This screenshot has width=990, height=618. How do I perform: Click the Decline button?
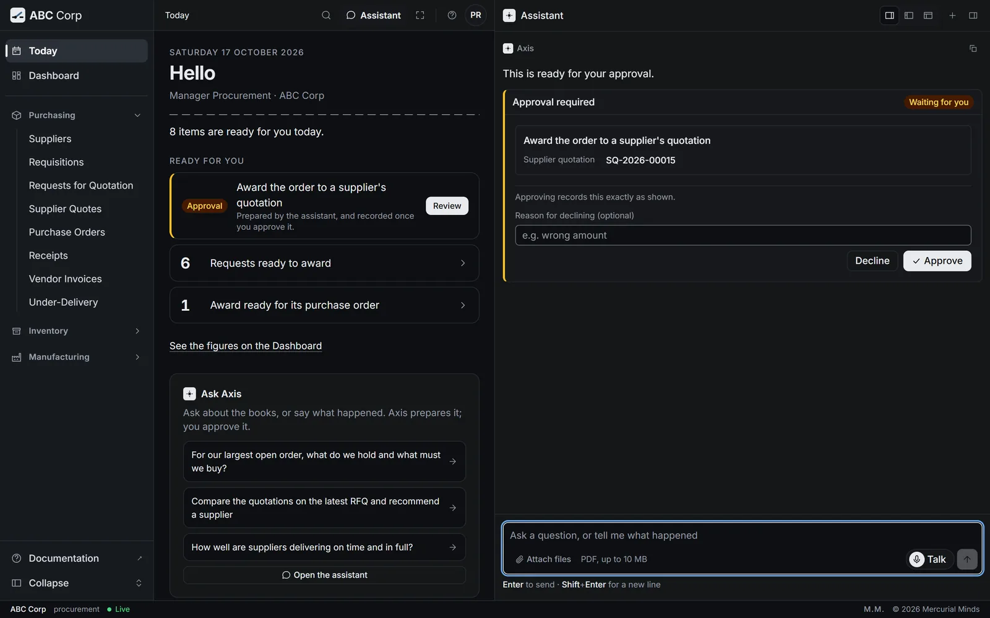[872, 261]
